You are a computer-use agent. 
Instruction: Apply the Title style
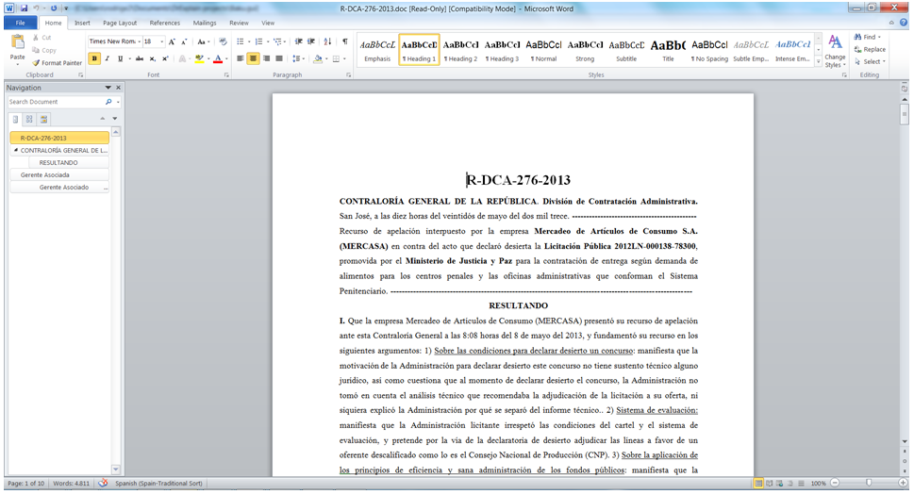tap(668, 50)
